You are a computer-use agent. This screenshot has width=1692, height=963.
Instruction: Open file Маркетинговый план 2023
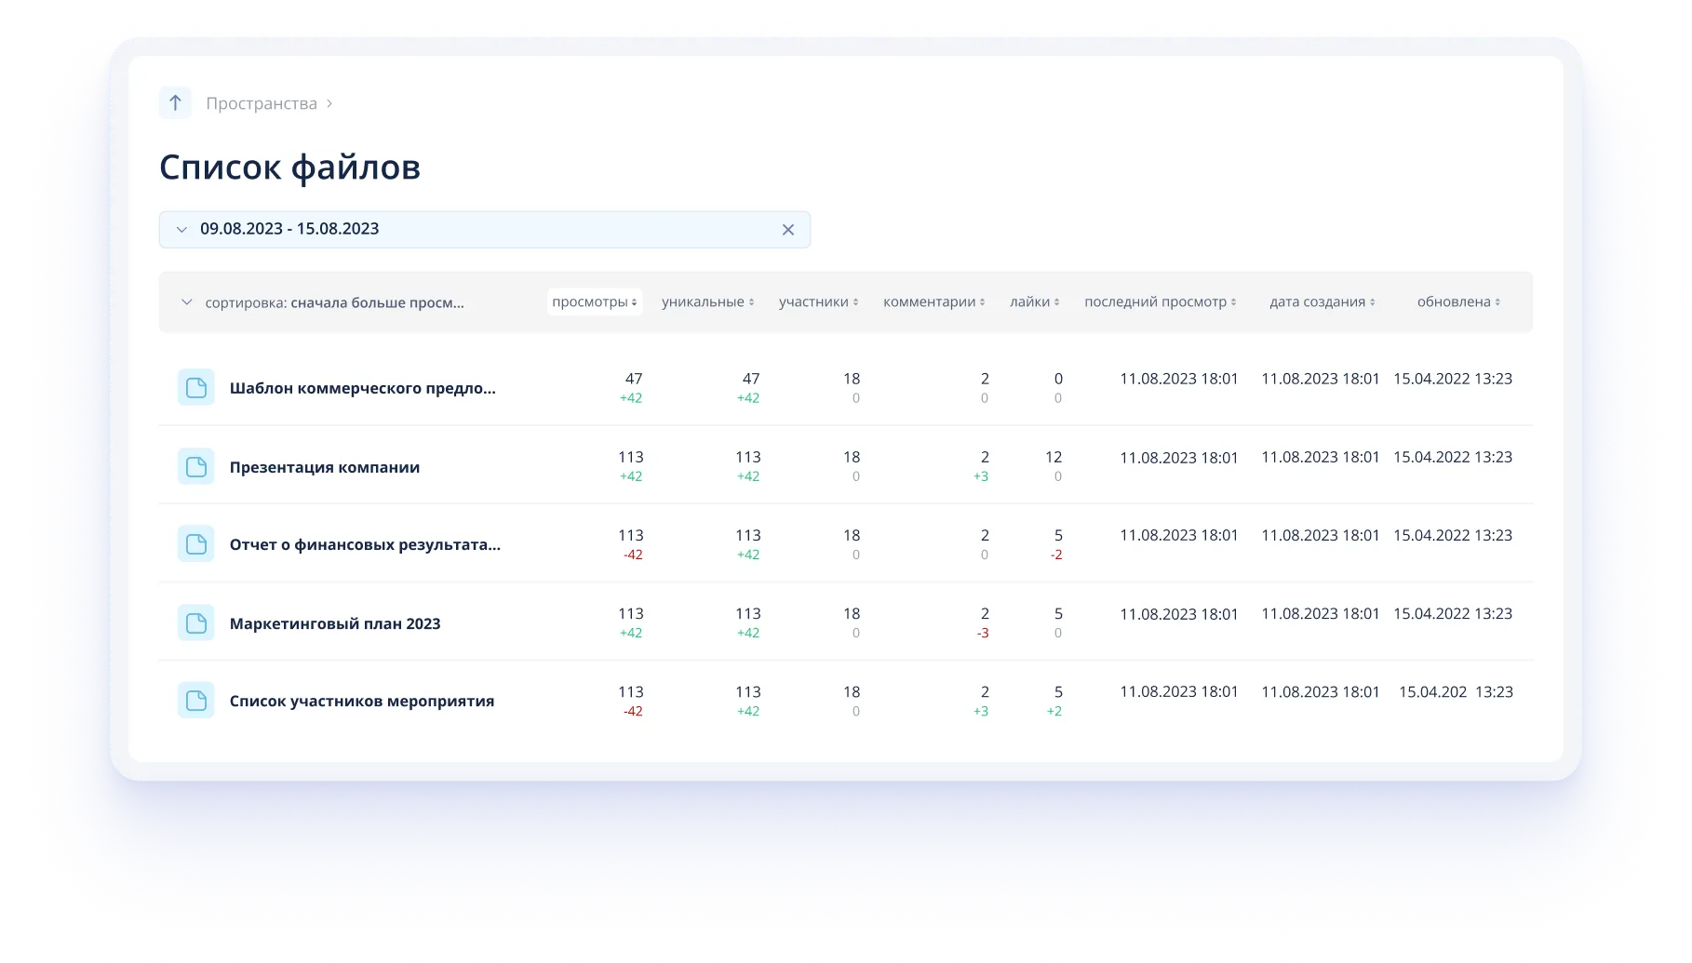coord(335,623)
